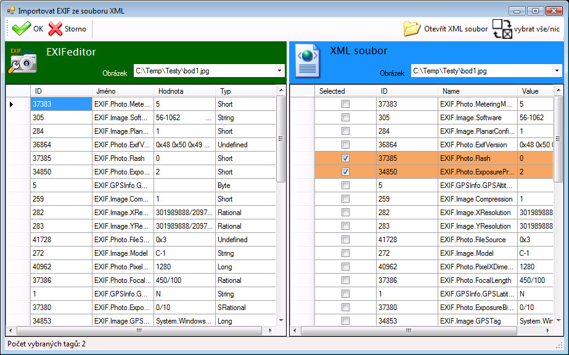Maximize the Importovat EXIF window
The image size is (569, 355).
pos(535,11)
